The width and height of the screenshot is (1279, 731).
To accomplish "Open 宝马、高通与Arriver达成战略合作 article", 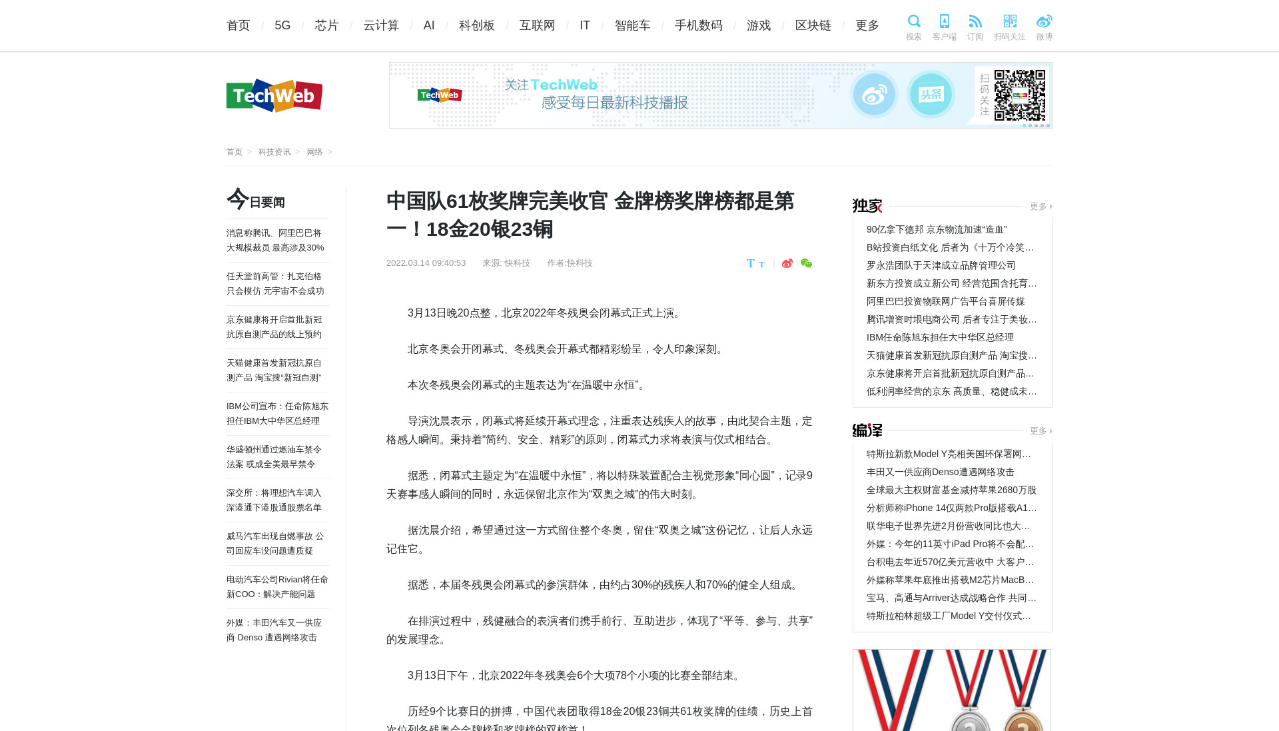I will point(951,598).
